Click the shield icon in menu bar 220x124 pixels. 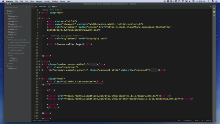coord(168,1)
